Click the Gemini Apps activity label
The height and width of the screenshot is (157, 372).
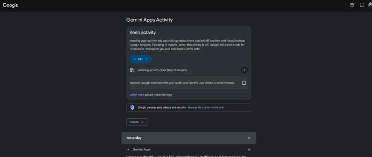[x=142, y=149]
